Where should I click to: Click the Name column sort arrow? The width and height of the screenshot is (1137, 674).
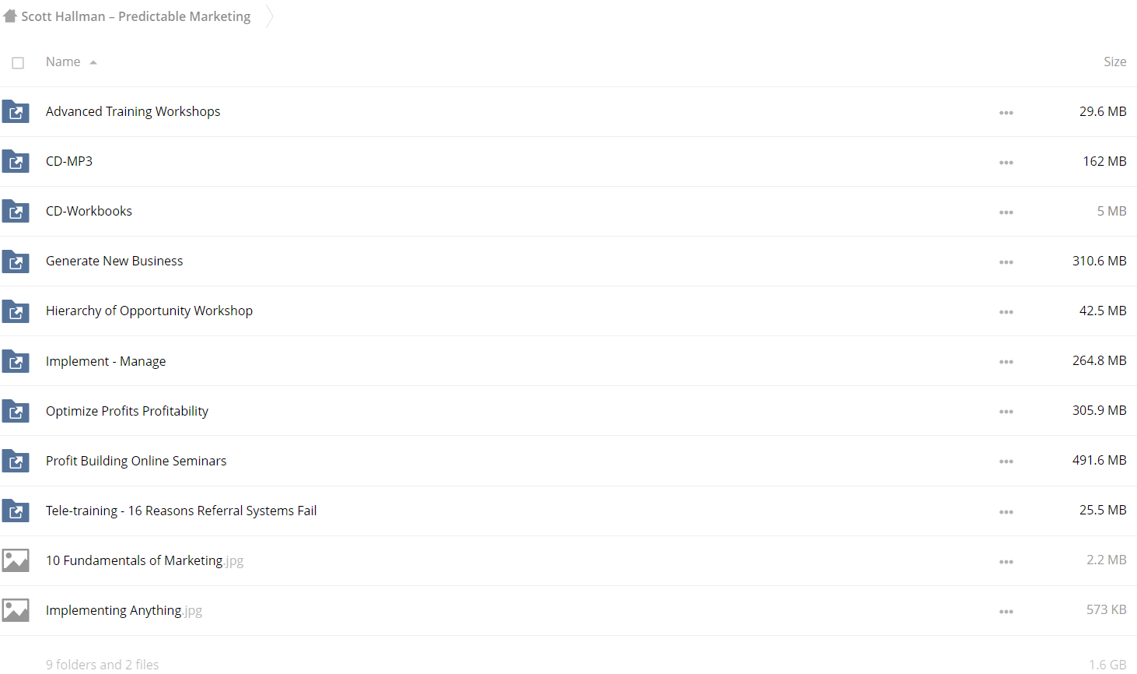[x=93, y=62]
